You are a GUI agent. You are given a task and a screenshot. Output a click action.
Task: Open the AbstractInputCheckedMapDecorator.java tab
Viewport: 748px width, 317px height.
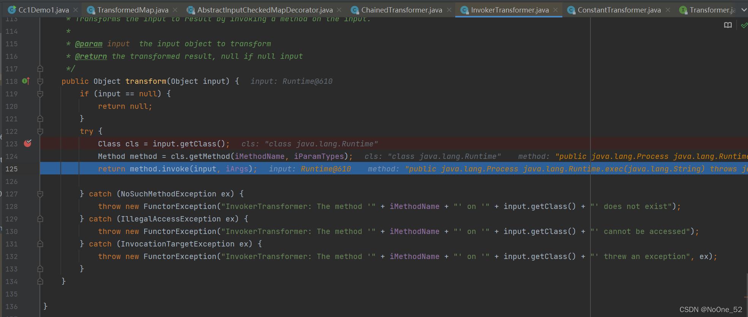(265, 10)
